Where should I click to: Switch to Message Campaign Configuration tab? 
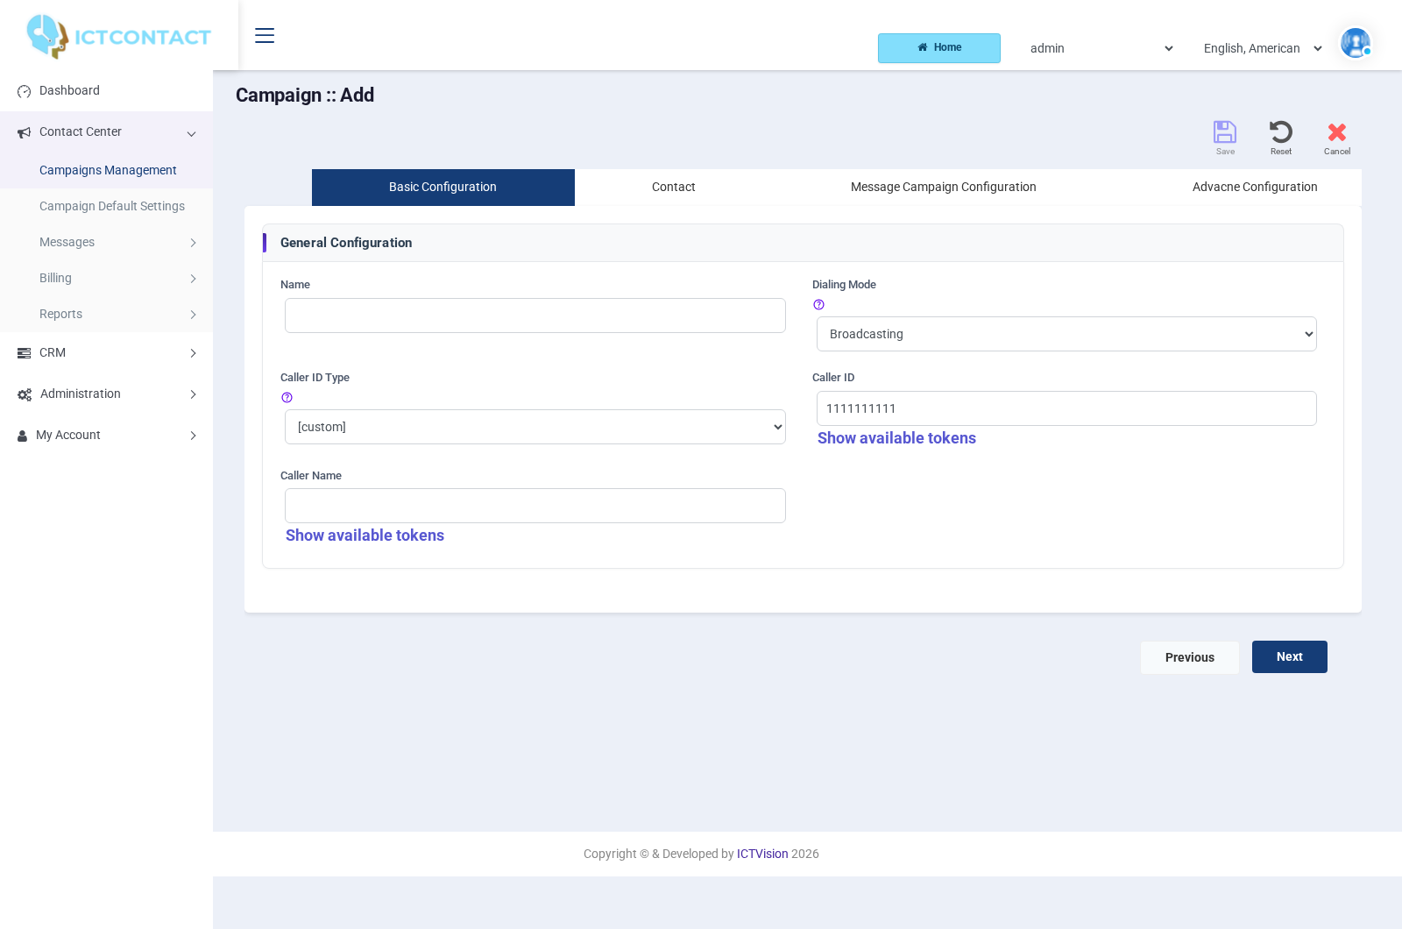coord(944,188)
